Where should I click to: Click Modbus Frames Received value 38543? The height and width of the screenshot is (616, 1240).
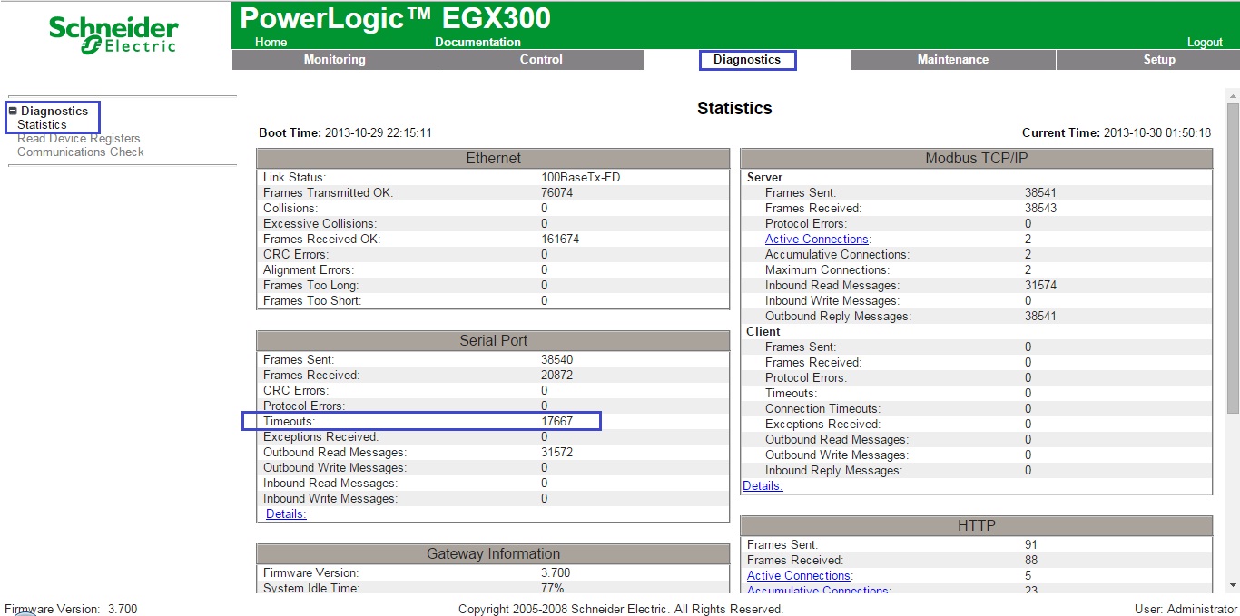(x=1040, y=209)
